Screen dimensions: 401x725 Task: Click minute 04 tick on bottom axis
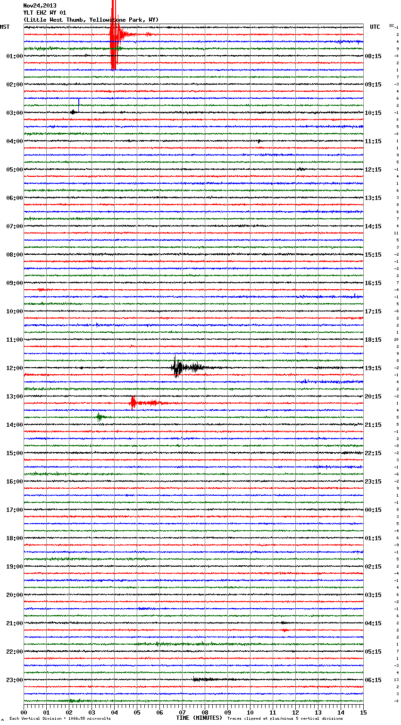[115, 712]
